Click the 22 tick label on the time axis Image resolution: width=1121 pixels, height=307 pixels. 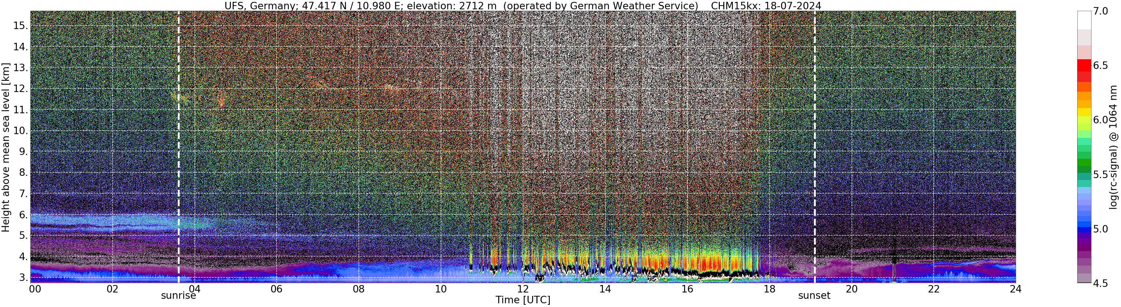pyautogui.click(x=933, y=289)
